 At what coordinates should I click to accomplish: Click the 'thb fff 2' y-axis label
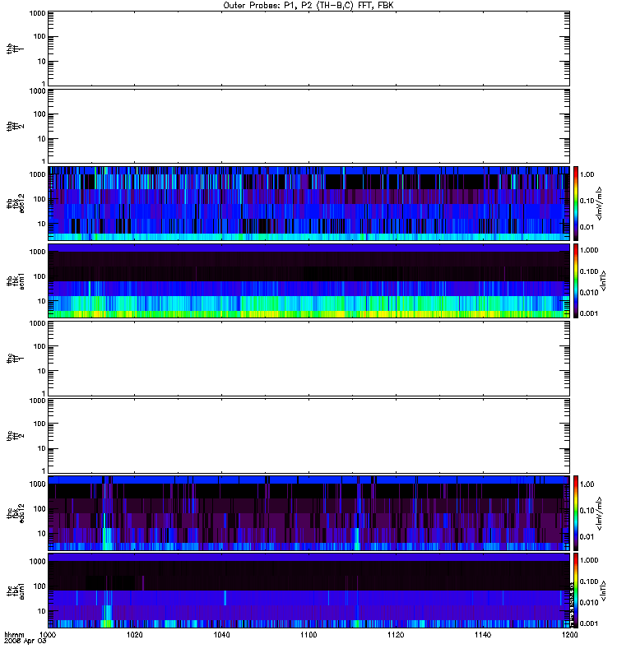(16, 126)
